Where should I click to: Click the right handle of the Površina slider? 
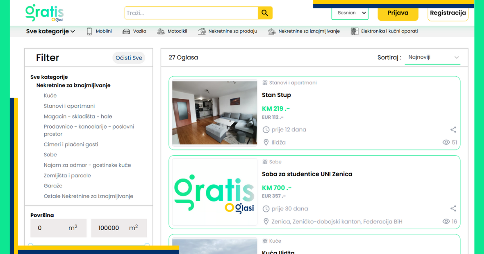click(x=147, y=246)
